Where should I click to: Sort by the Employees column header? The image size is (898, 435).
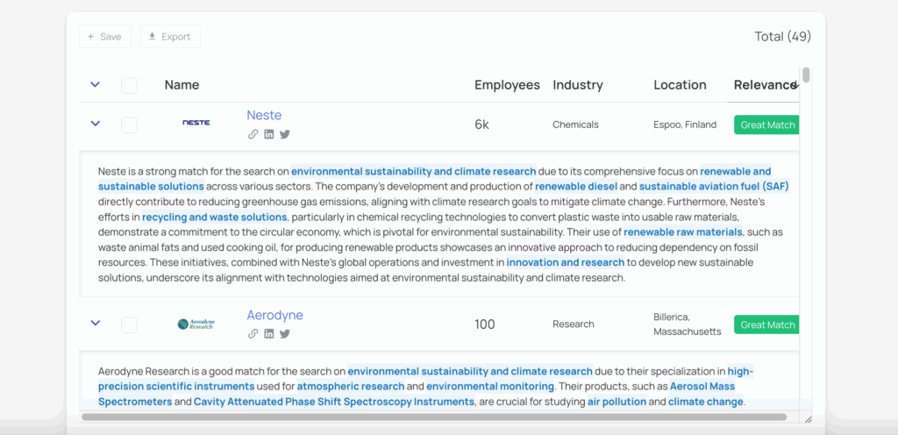coord(507,85)
